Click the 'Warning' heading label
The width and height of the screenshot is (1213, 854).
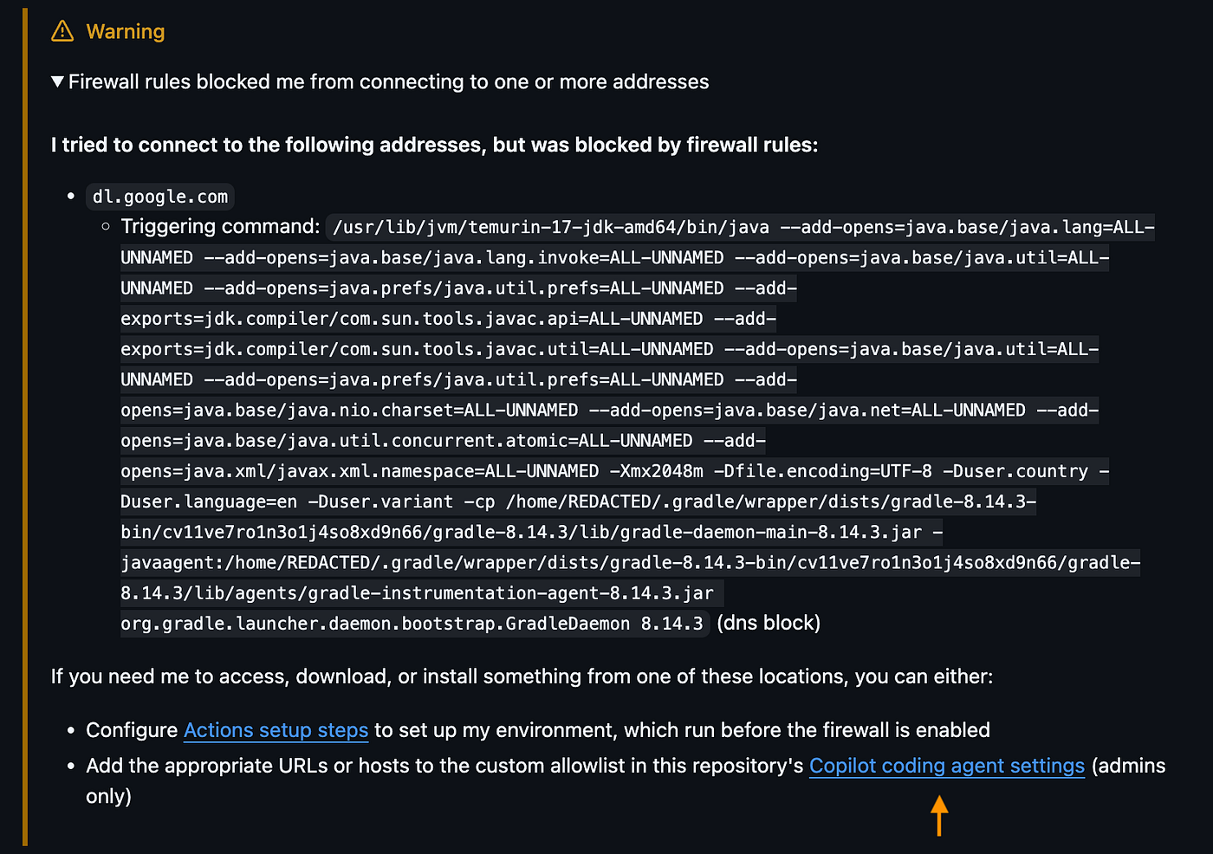click(x=126, y=31)
